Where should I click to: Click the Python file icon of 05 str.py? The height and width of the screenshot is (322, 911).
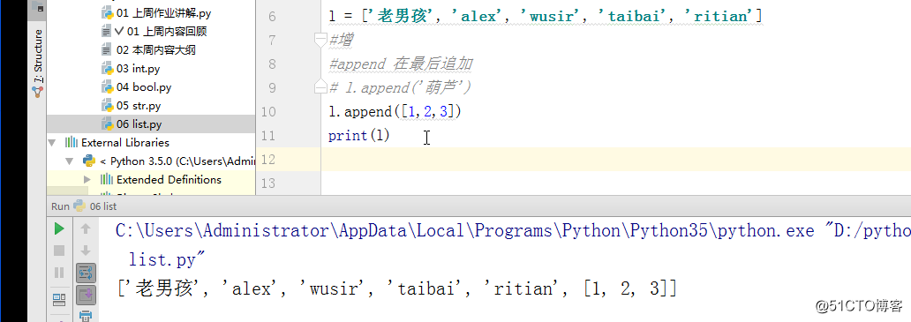107,106
